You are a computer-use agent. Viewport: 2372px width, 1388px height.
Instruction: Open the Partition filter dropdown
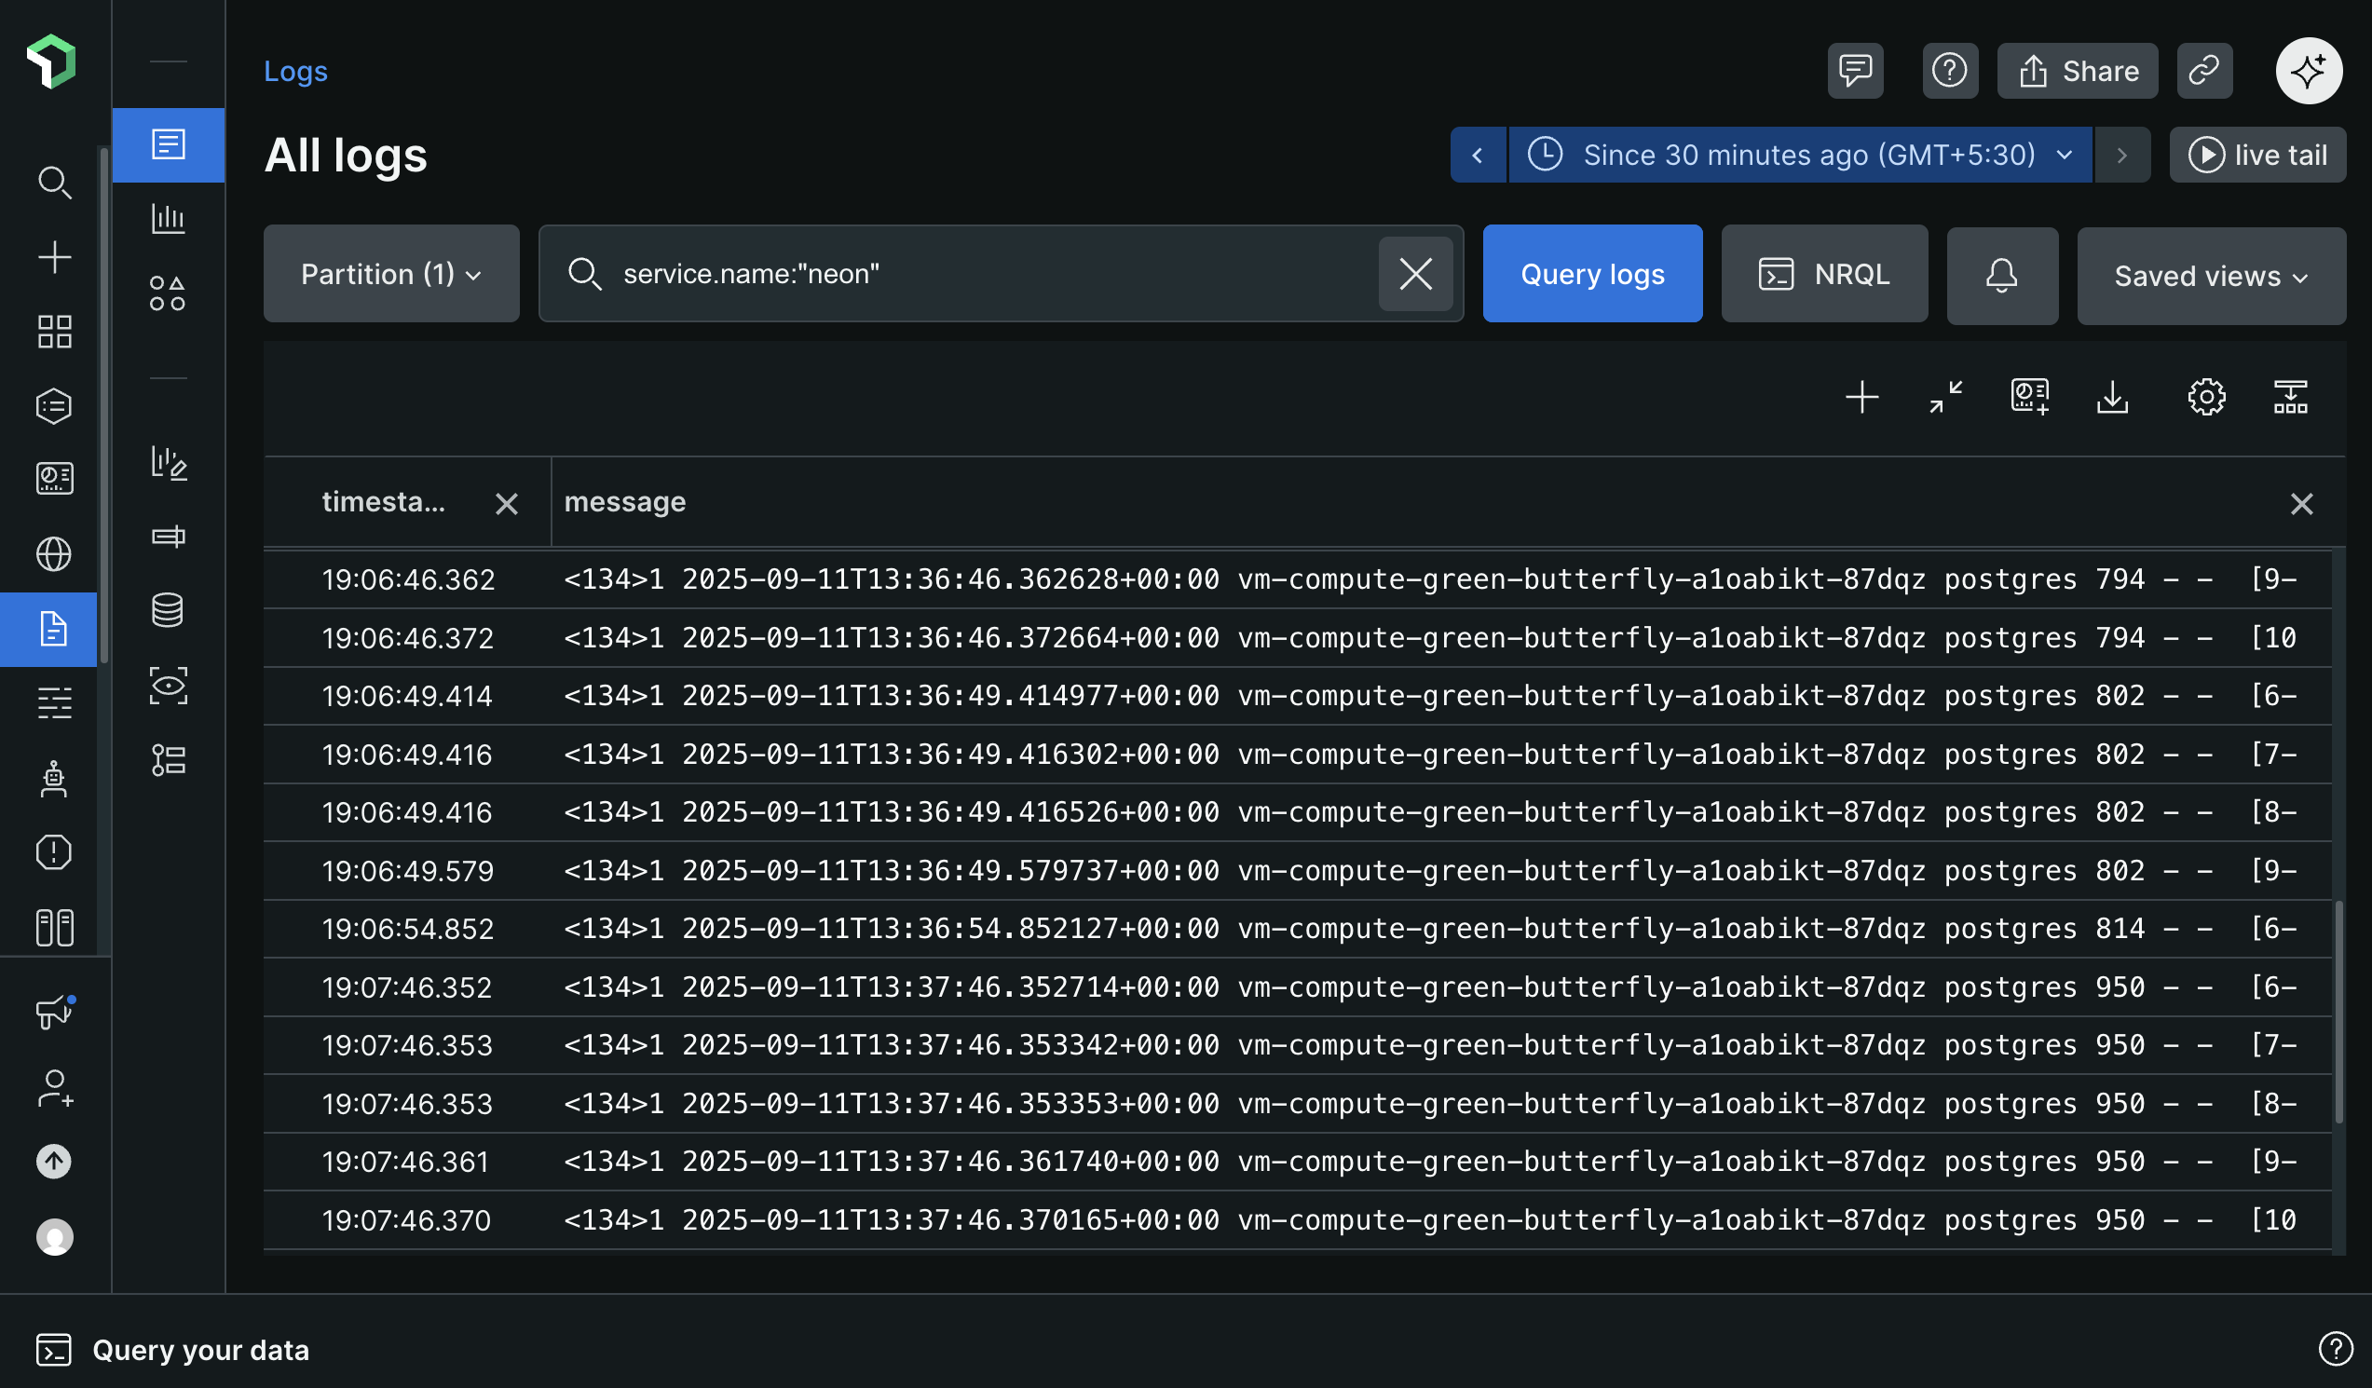coord(389,274)
